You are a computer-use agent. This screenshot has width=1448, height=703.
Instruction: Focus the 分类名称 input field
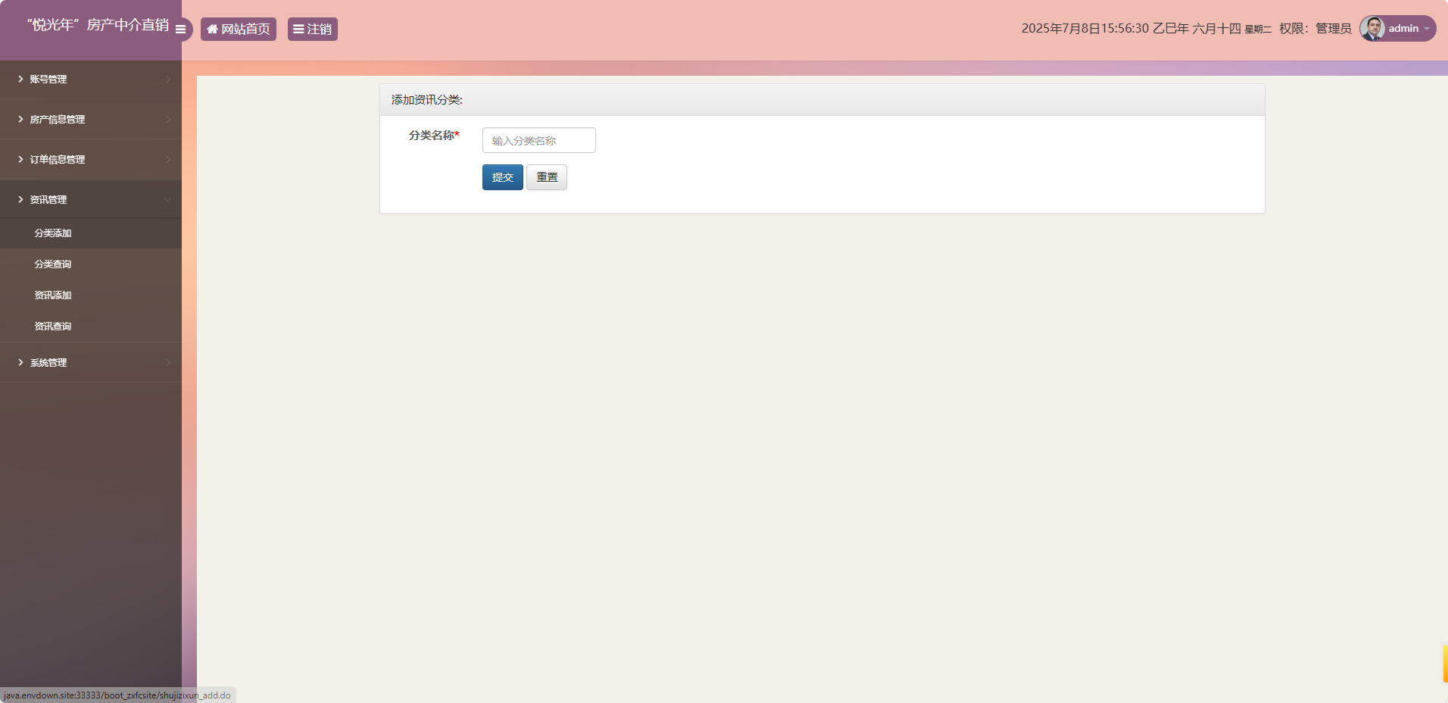tap(539, 140)
